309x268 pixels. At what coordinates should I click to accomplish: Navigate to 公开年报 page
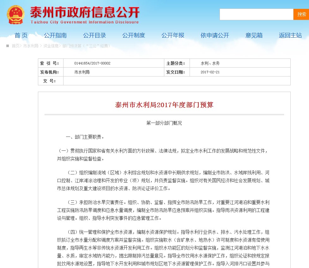coord(173,35)
